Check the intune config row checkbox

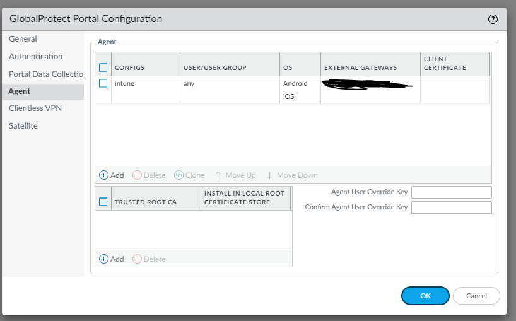click(103, 83)
